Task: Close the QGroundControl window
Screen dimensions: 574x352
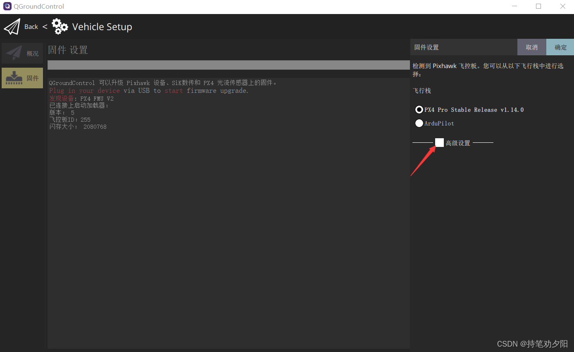Action: (x=562, y=6)
